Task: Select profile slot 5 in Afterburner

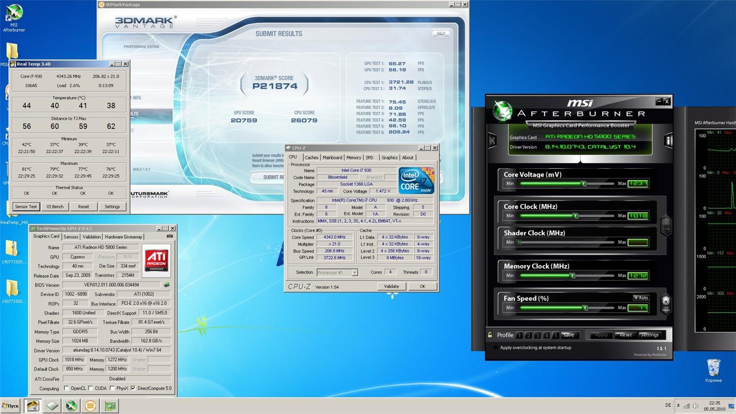Action: tap(556, 335)
